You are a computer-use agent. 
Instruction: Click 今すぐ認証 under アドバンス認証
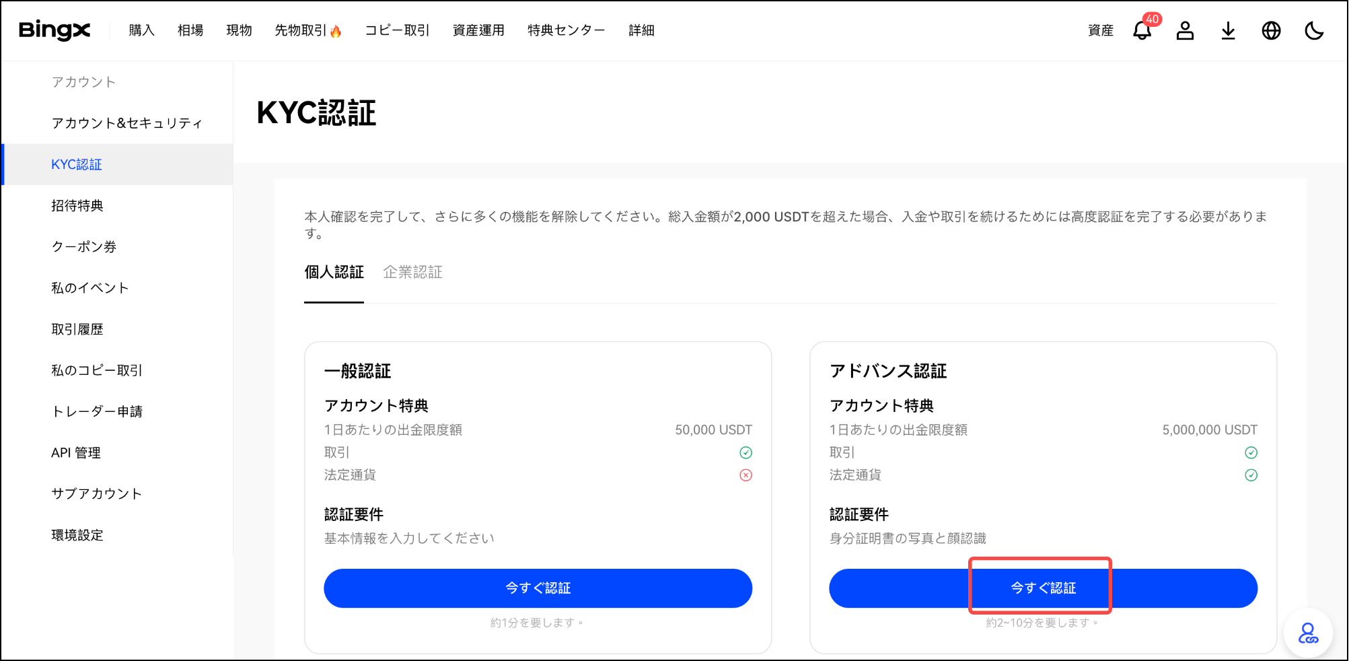tap(1043, 588)
